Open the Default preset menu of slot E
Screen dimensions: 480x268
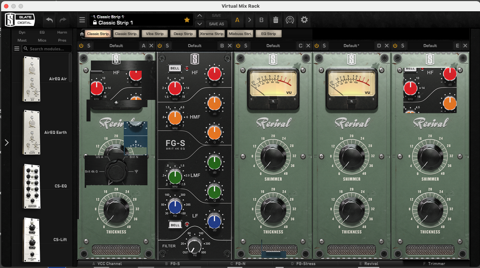430,46
